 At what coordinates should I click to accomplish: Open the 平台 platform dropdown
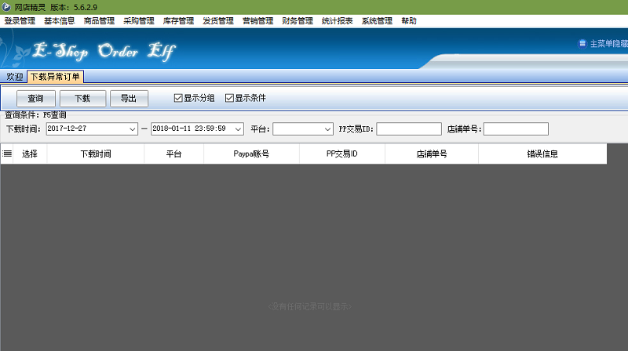(x=327, y=128)
